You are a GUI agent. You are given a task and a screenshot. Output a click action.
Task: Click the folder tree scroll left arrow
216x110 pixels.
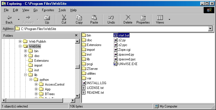click(4, 100)
